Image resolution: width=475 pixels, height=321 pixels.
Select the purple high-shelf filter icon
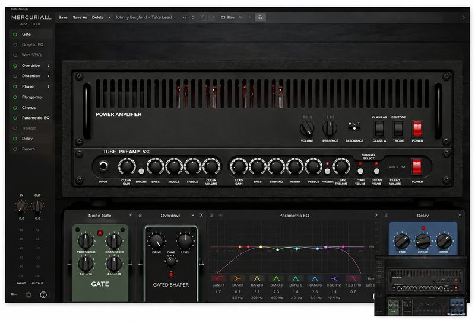[x=334, y=278]
